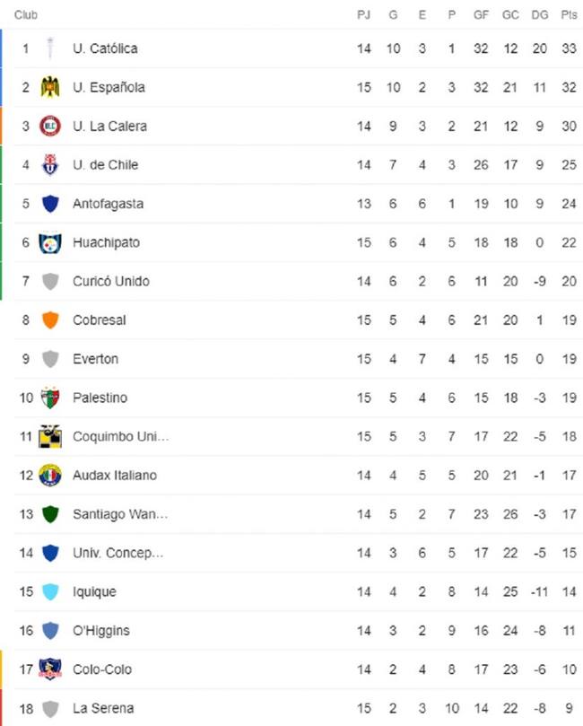Open the O'Higgins team link

(100, 631)
